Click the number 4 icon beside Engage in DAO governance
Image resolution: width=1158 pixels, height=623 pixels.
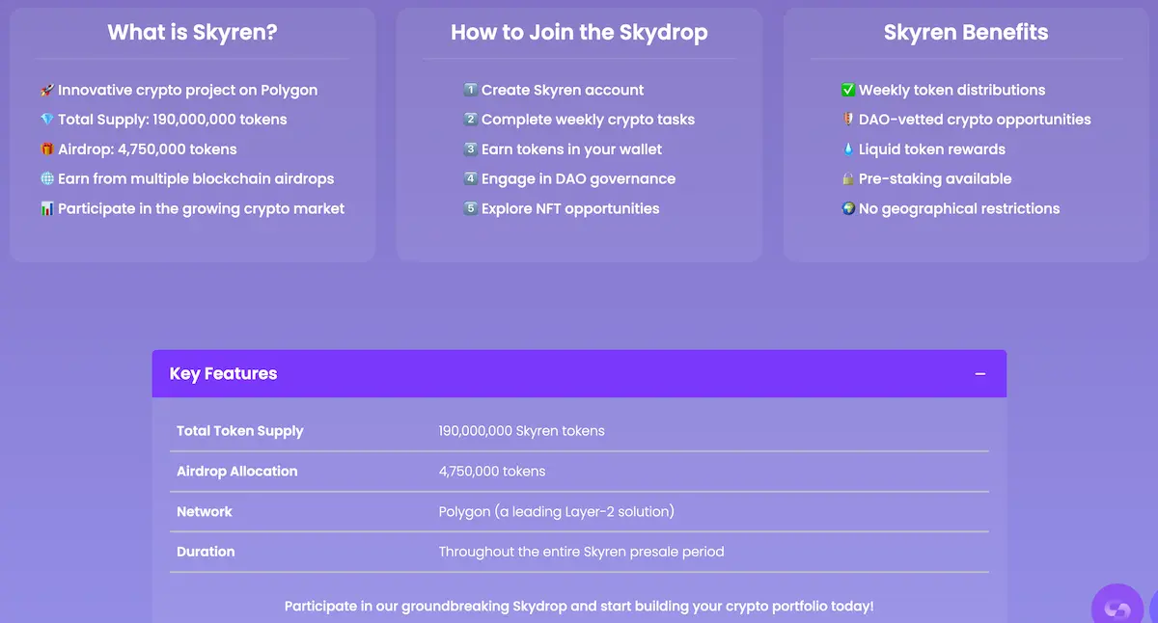tap(471, 178)
